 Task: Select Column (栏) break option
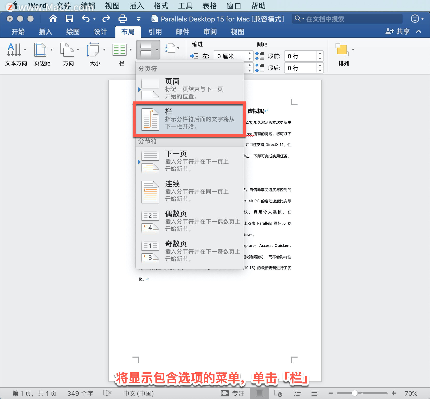190,119
